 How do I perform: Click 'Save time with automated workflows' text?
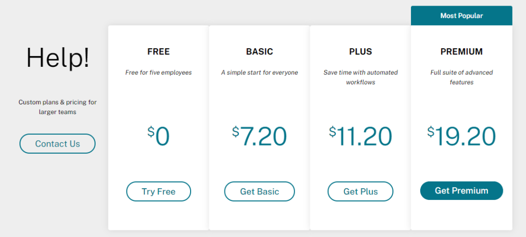click(x=360, y=77)
